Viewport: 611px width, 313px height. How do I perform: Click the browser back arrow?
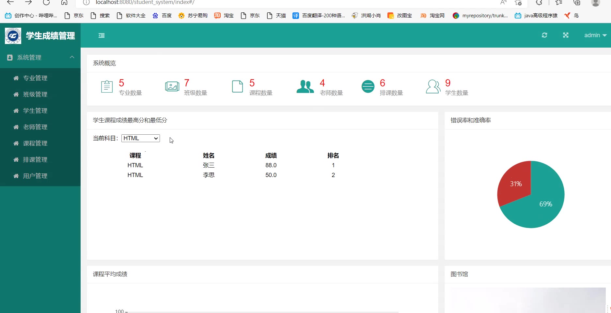10,2
